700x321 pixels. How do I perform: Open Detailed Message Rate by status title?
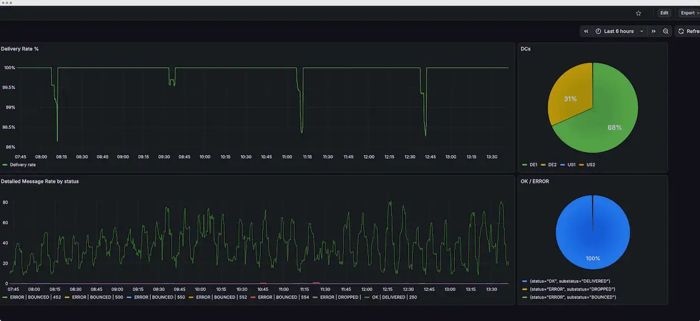point(40,181)
